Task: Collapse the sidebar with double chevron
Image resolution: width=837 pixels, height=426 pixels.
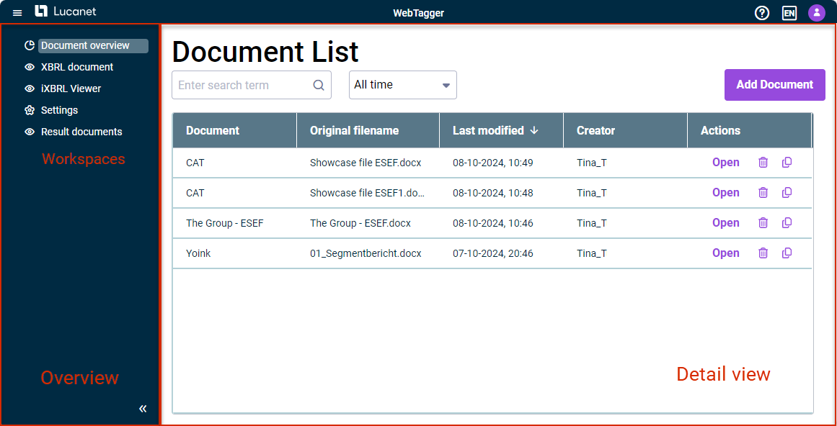Action: click(x=143, y=409)
